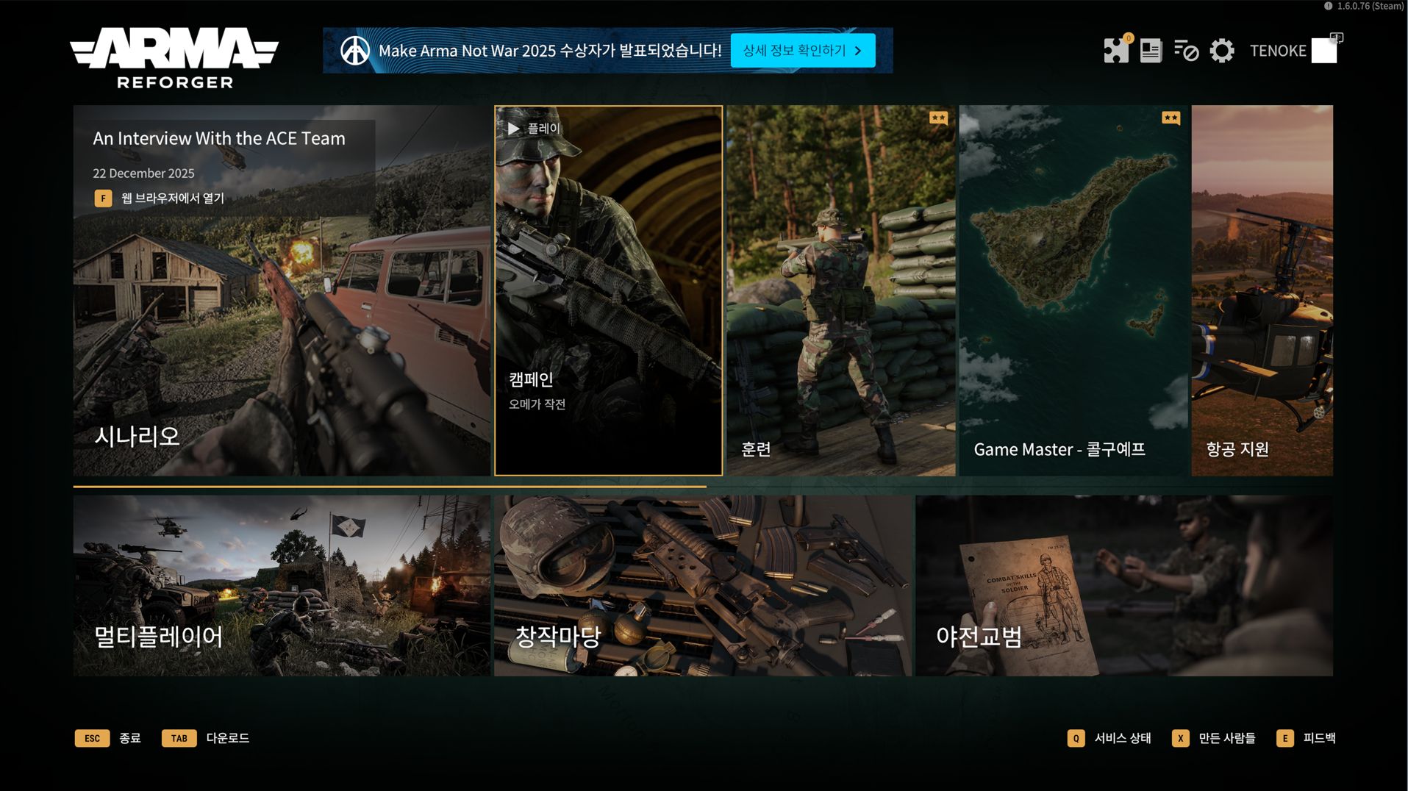Image resolution: width=1408 pixels, height=791 pixels.
Task: Click the Arma Reforger logo
Action: [x=174, y=58]
